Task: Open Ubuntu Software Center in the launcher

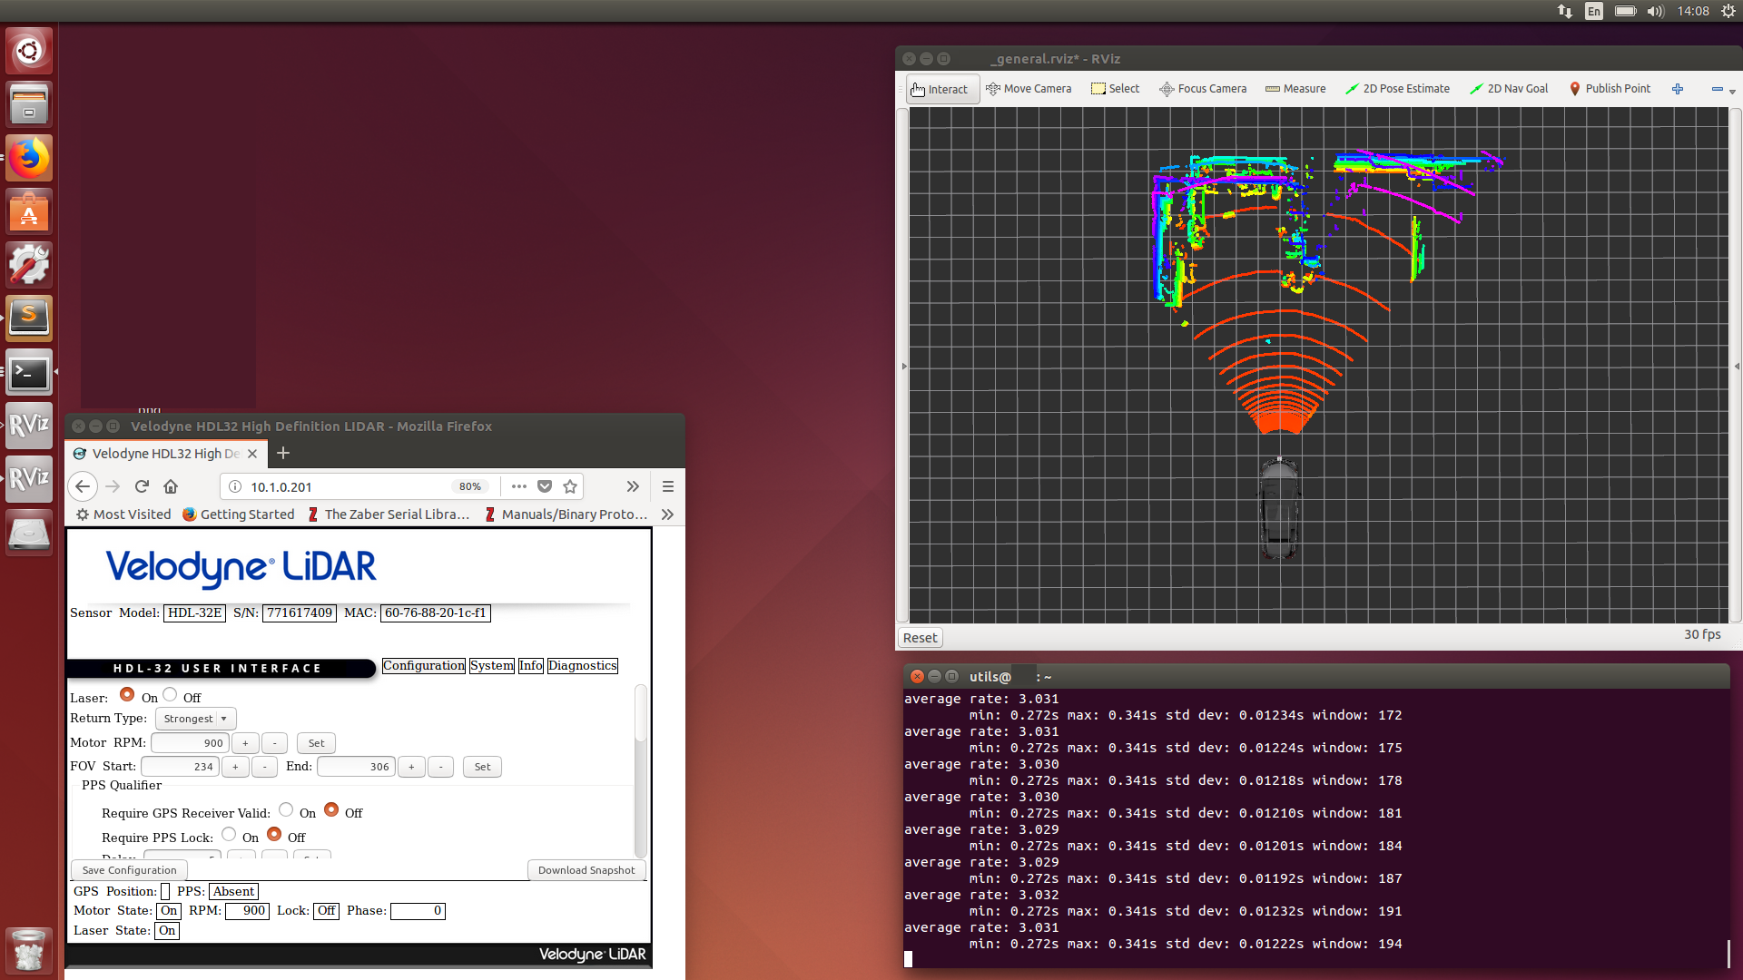Action: [29, 211]
